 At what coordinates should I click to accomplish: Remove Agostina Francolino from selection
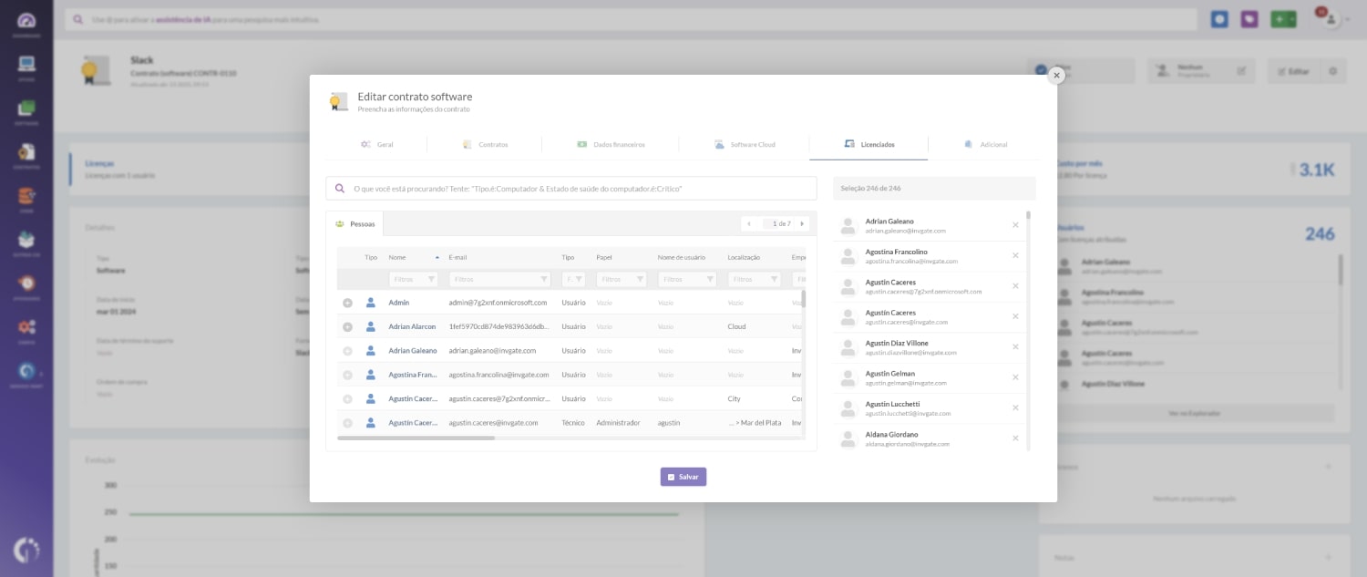point(1015,255)
